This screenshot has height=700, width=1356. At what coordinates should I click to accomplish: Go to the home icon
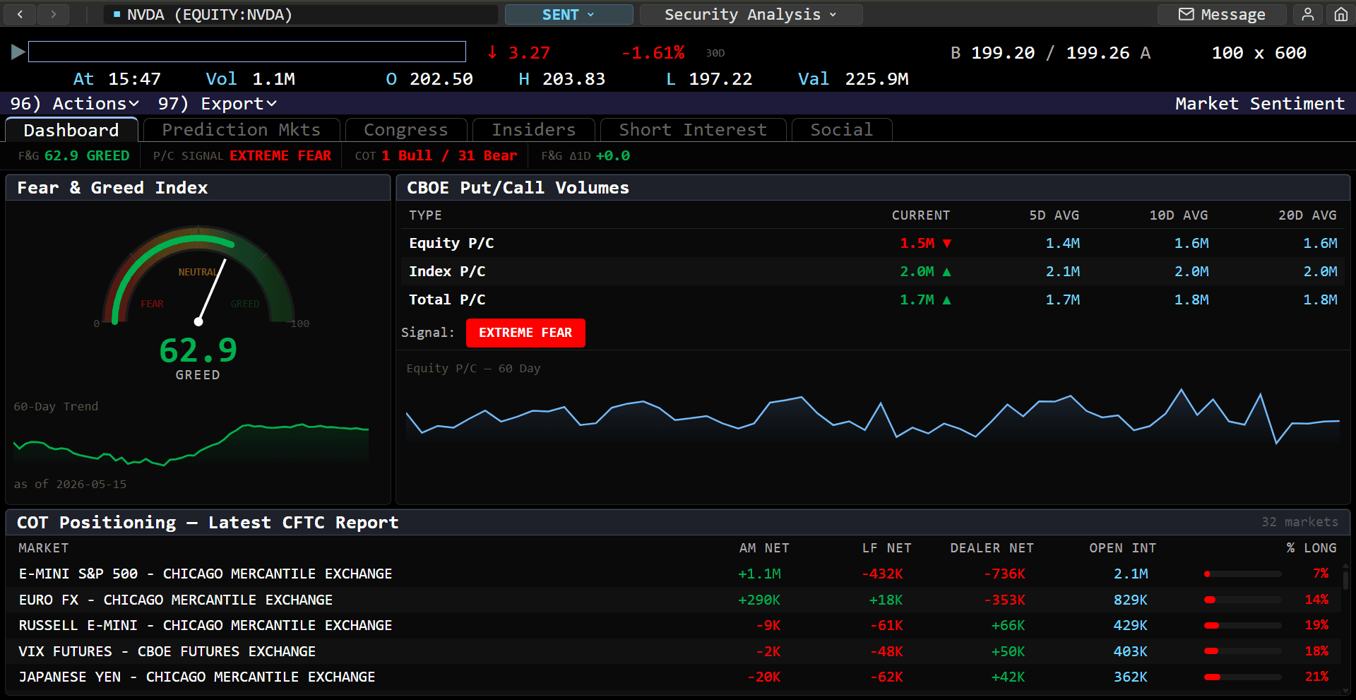click(1340, 14)
